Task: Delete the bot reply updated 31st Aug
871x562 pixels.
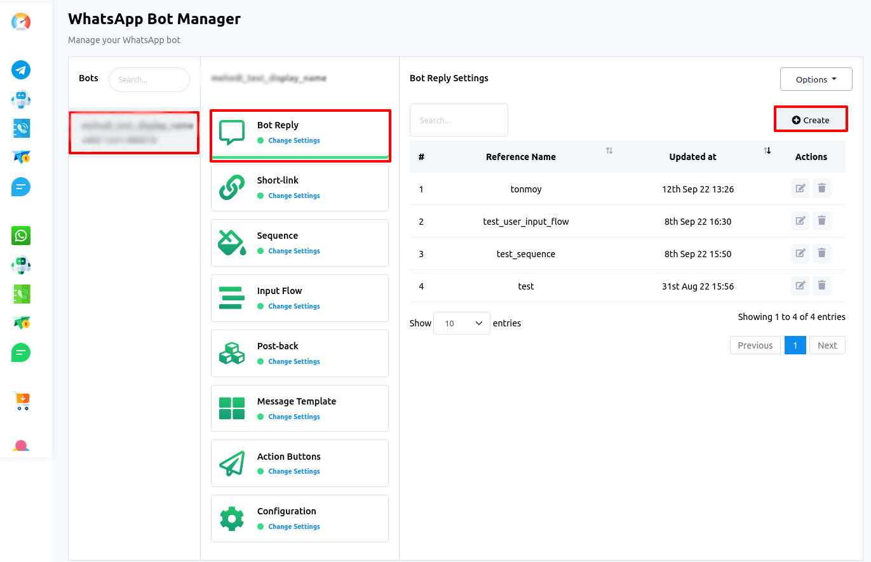Action: pyautogui.click(x=822, y=286)
